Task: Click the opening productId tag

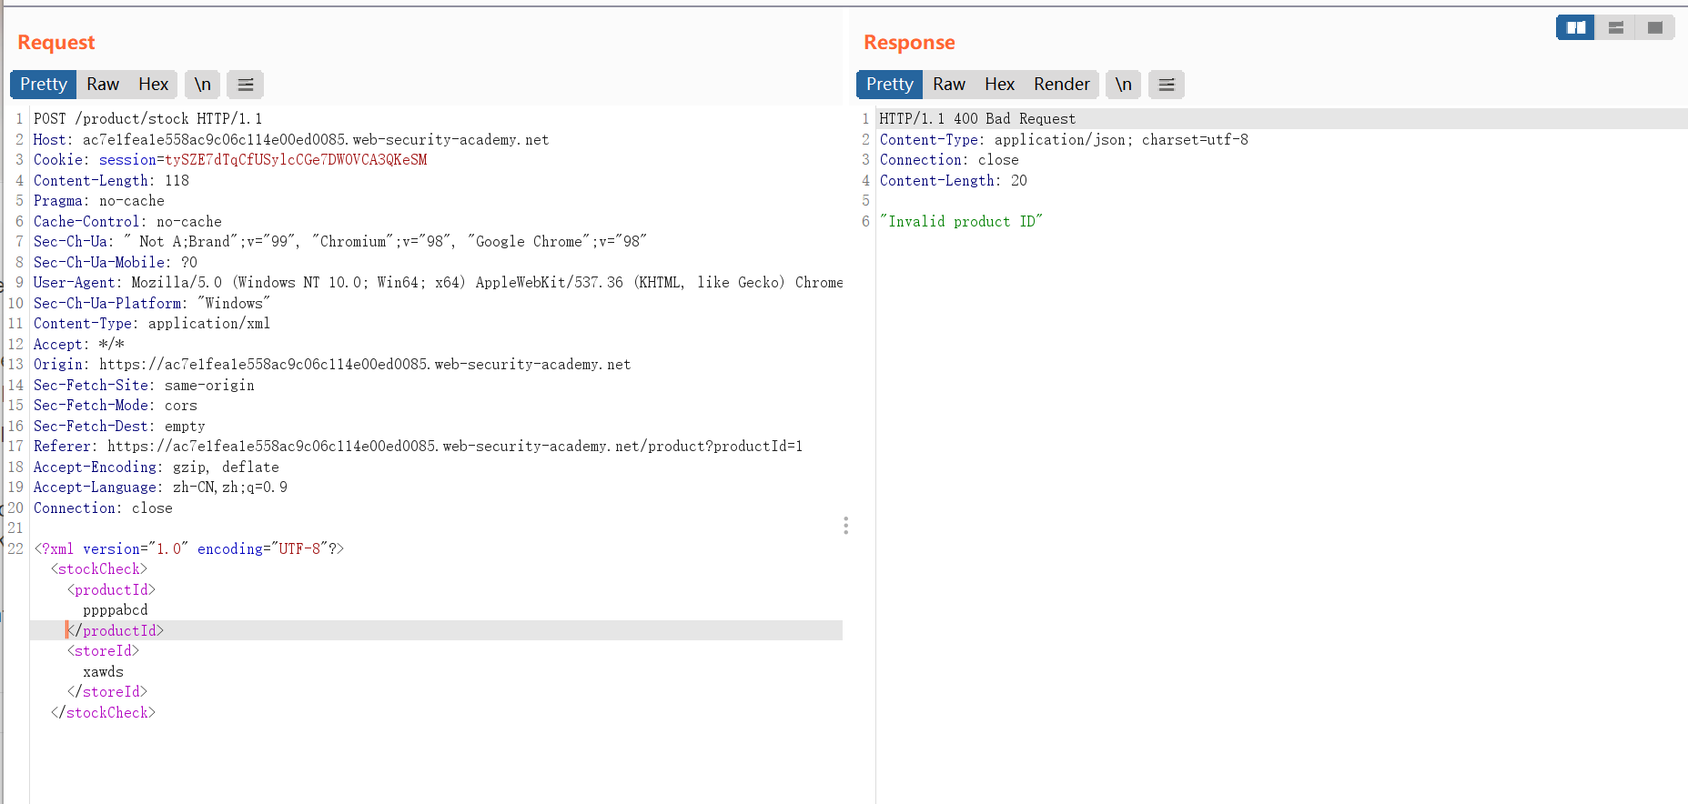Action: [x=111, y=590]
